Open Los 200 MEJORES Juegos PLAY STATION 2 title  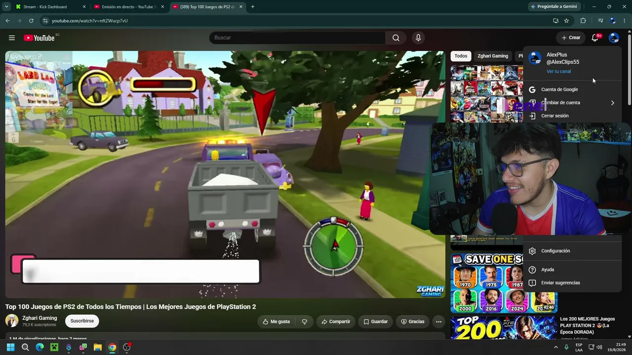(588, 325)
